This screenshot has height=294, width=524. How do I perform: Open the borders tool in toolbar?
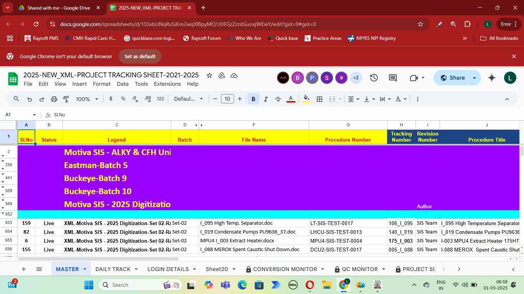[x=319, y=99]
